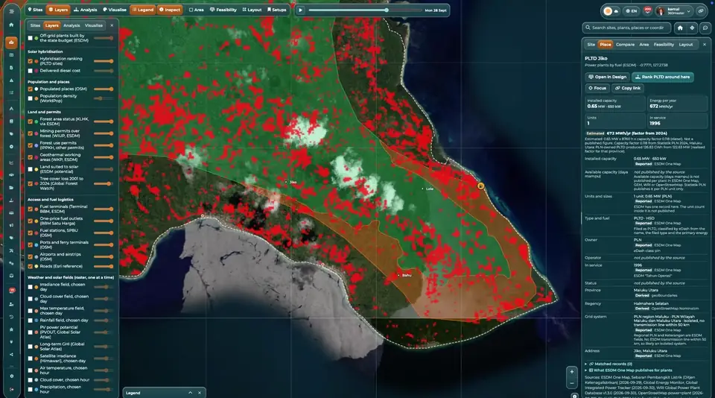Viewport: 715px width, 398px height.
Task: Uncheck Roads (Esri reference) layer
Action: pos(31,266)
